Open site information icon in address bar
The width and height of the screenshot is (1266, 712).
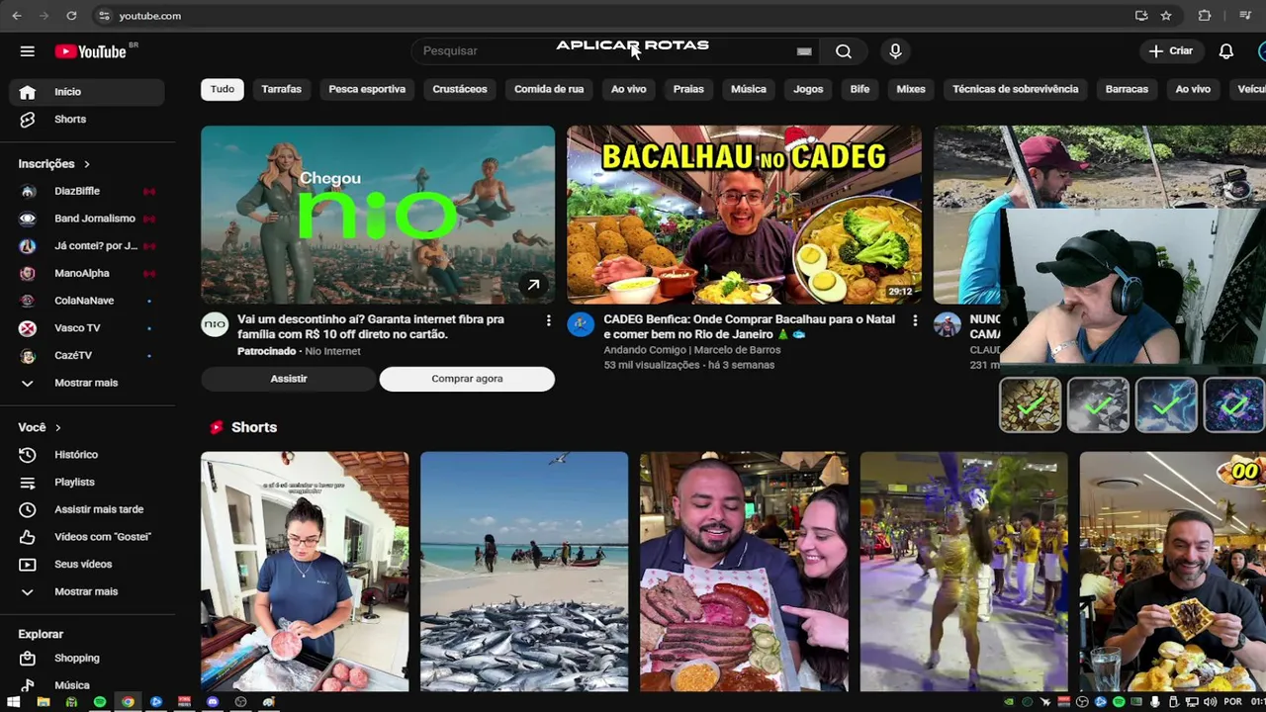tap(105, 16)
